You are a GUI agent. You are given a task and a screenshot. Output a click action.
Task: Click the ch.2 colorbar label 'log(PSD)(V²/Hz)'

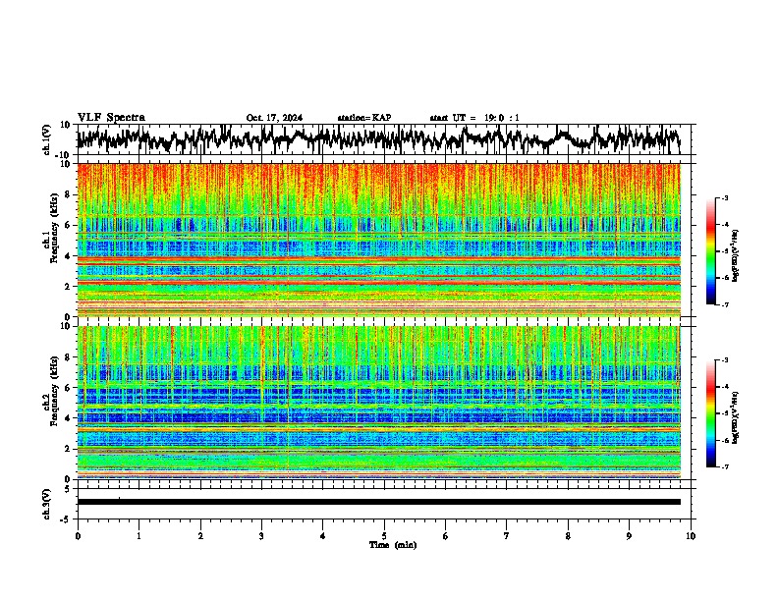[x=735, y=418]
